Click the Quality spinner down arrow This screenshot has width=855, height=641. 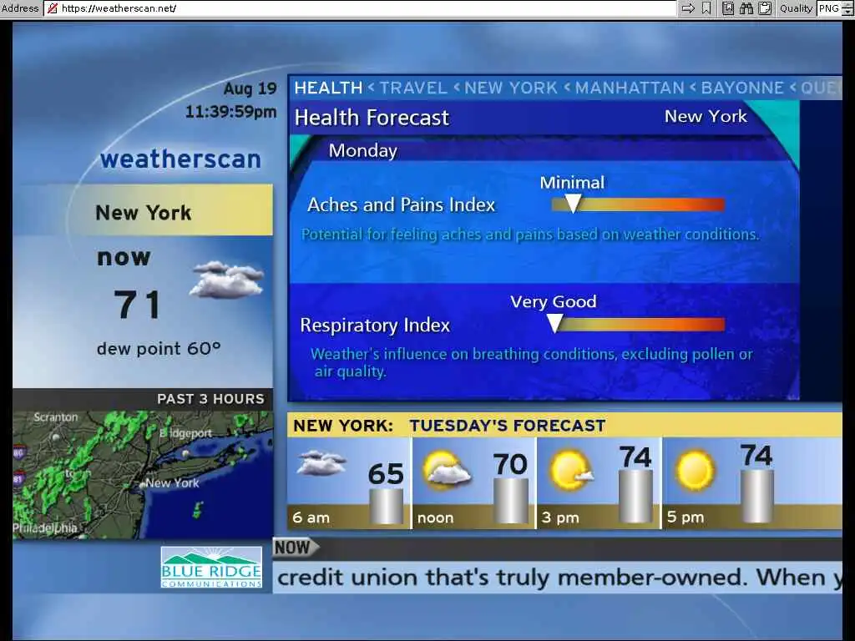847,12
